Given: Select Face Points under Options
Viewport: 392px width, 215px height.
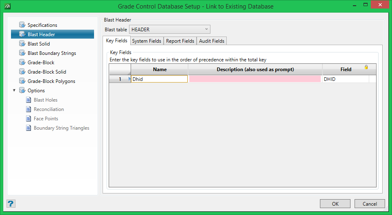Looking at the screenshot, I should 46,119.
